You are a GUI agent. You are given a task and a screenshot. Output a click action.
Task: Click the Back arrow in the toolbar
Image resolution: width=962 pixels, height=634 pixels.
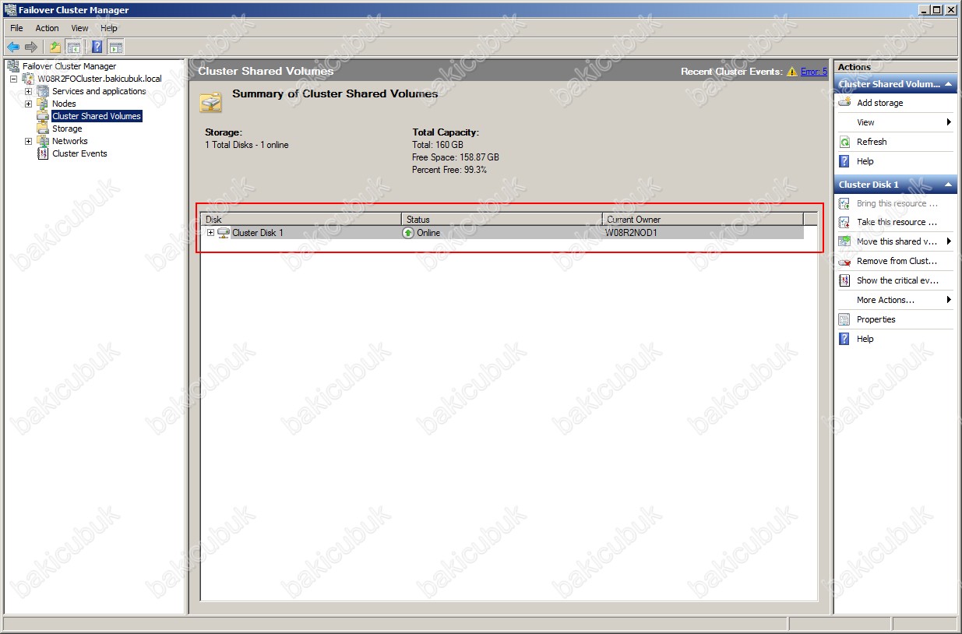coord(13,47)
